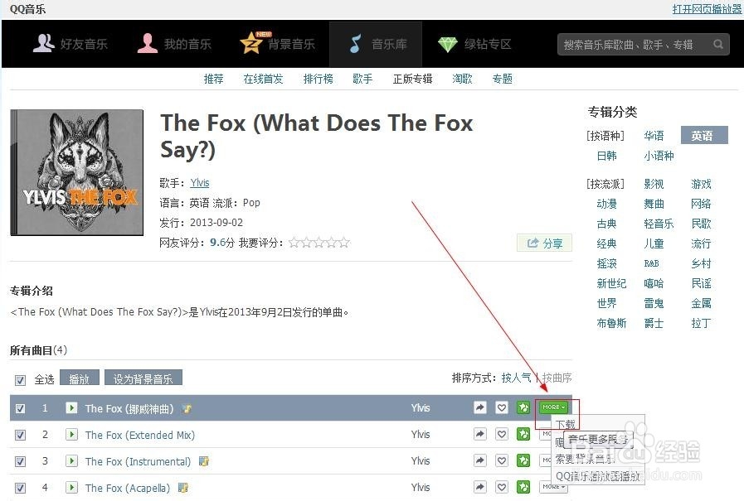Go to the 推荐 sub-navigation
Image resolution: width=744 pixels, height=501 pixels.
coord(213,79)
